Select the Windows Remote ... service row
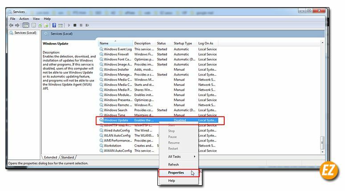Screen dimensions: 345x191 (x=158, y=105)
